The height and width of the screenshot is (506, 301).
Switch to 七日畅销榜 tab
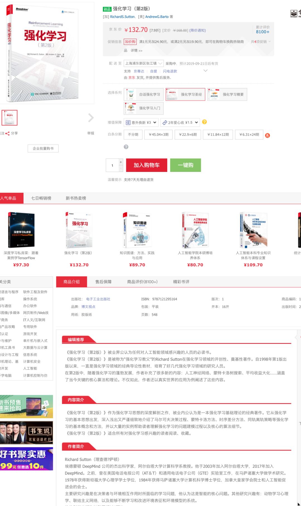41,198
